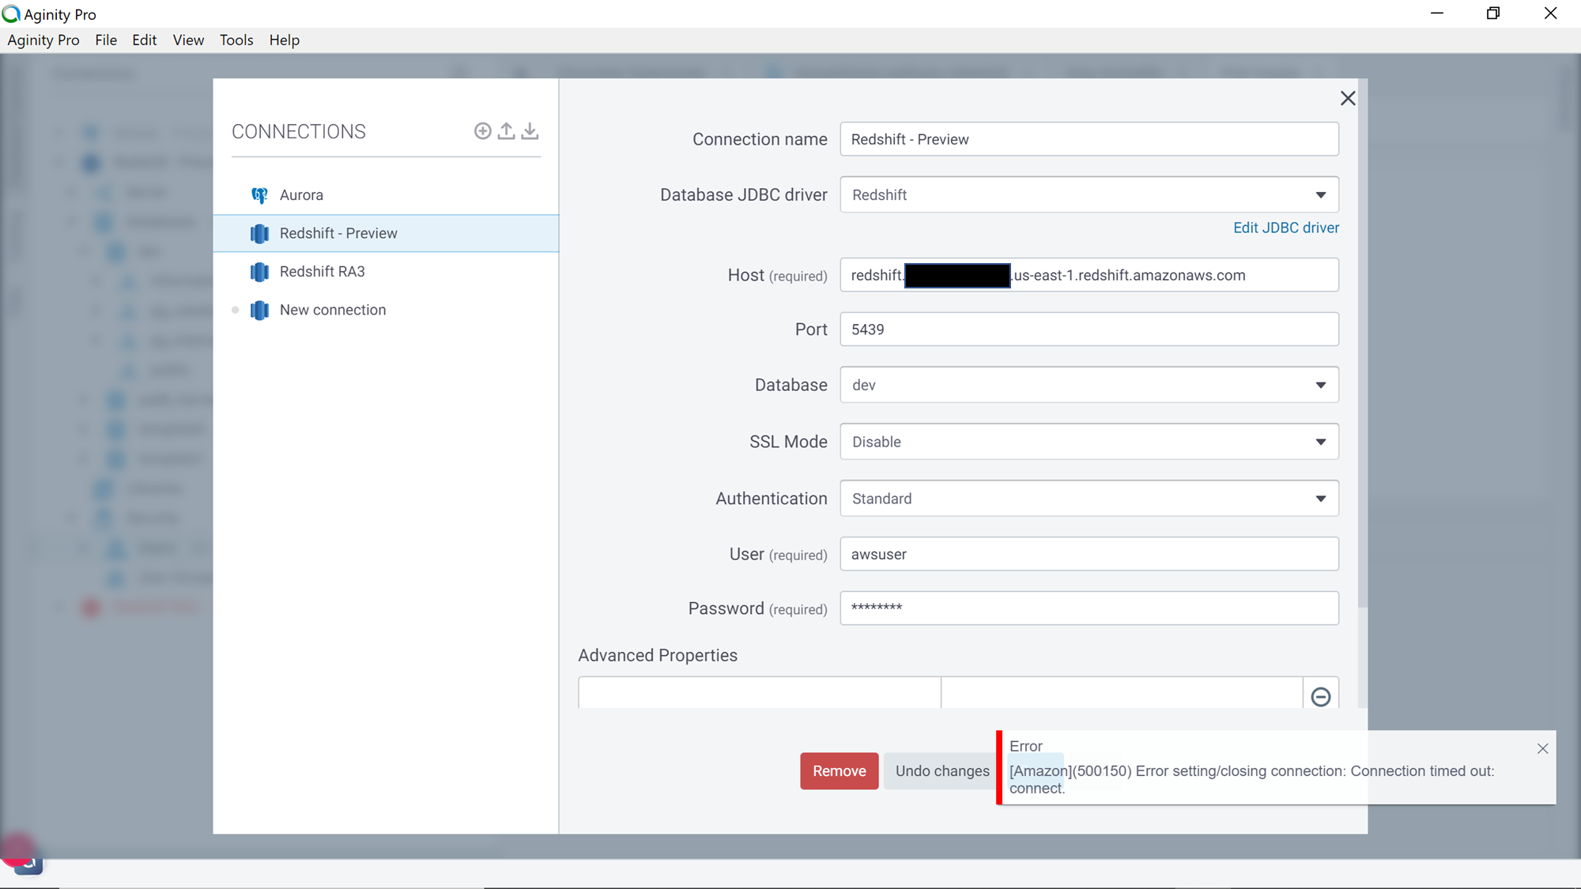Click the download connections icon
This screenshot has height=889, width=1581.
(530, 131)
